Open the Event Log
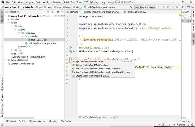Viewport: 195px width, 127px height. 184,121
